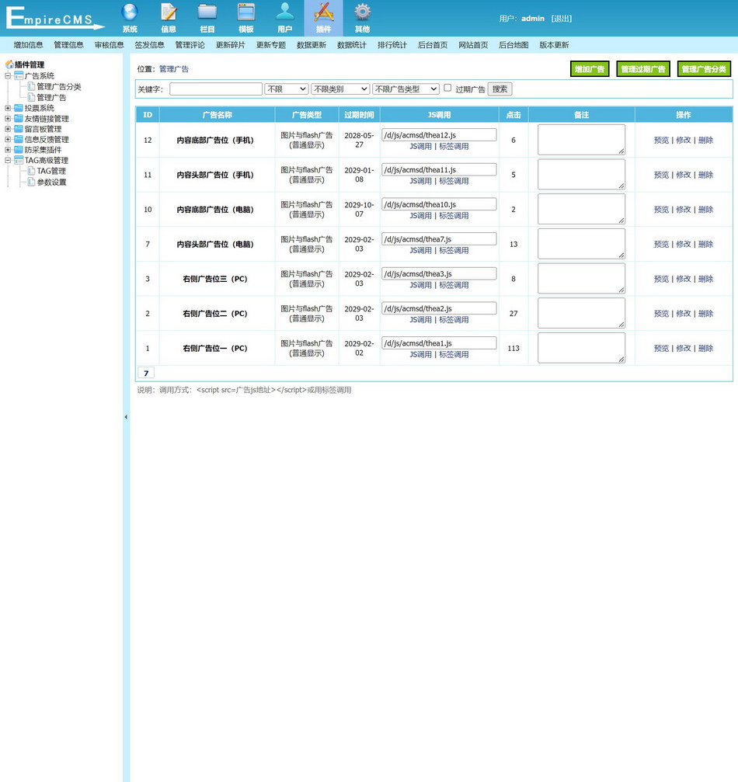Click the TAG高级管理 folder icon

click(x=19, y=160)
